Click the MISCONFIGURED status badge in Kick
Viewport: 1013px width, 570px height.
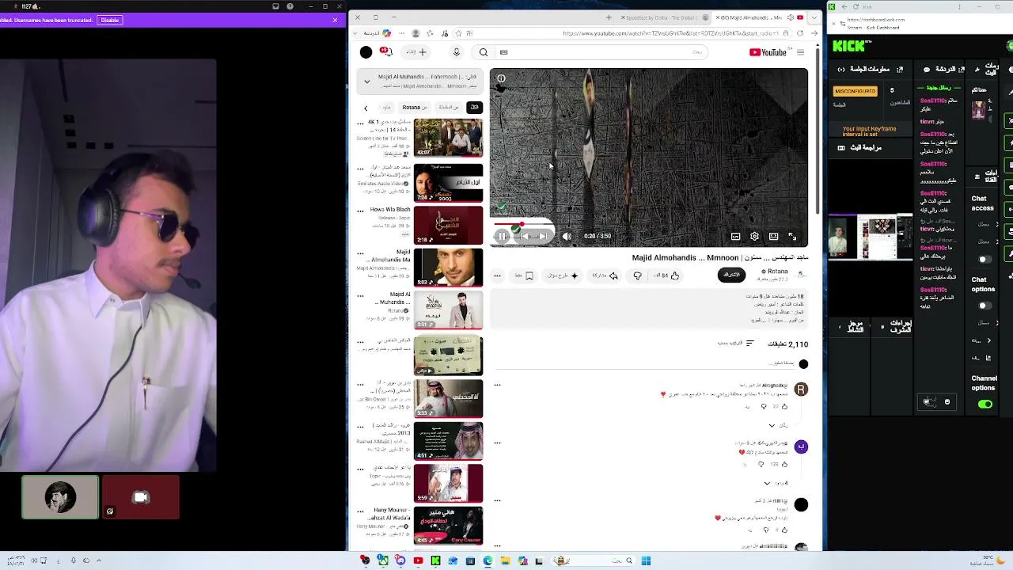856,91
